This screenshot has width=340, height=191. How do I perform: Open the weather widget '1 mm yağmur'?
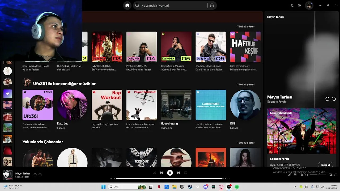(13, 187)
